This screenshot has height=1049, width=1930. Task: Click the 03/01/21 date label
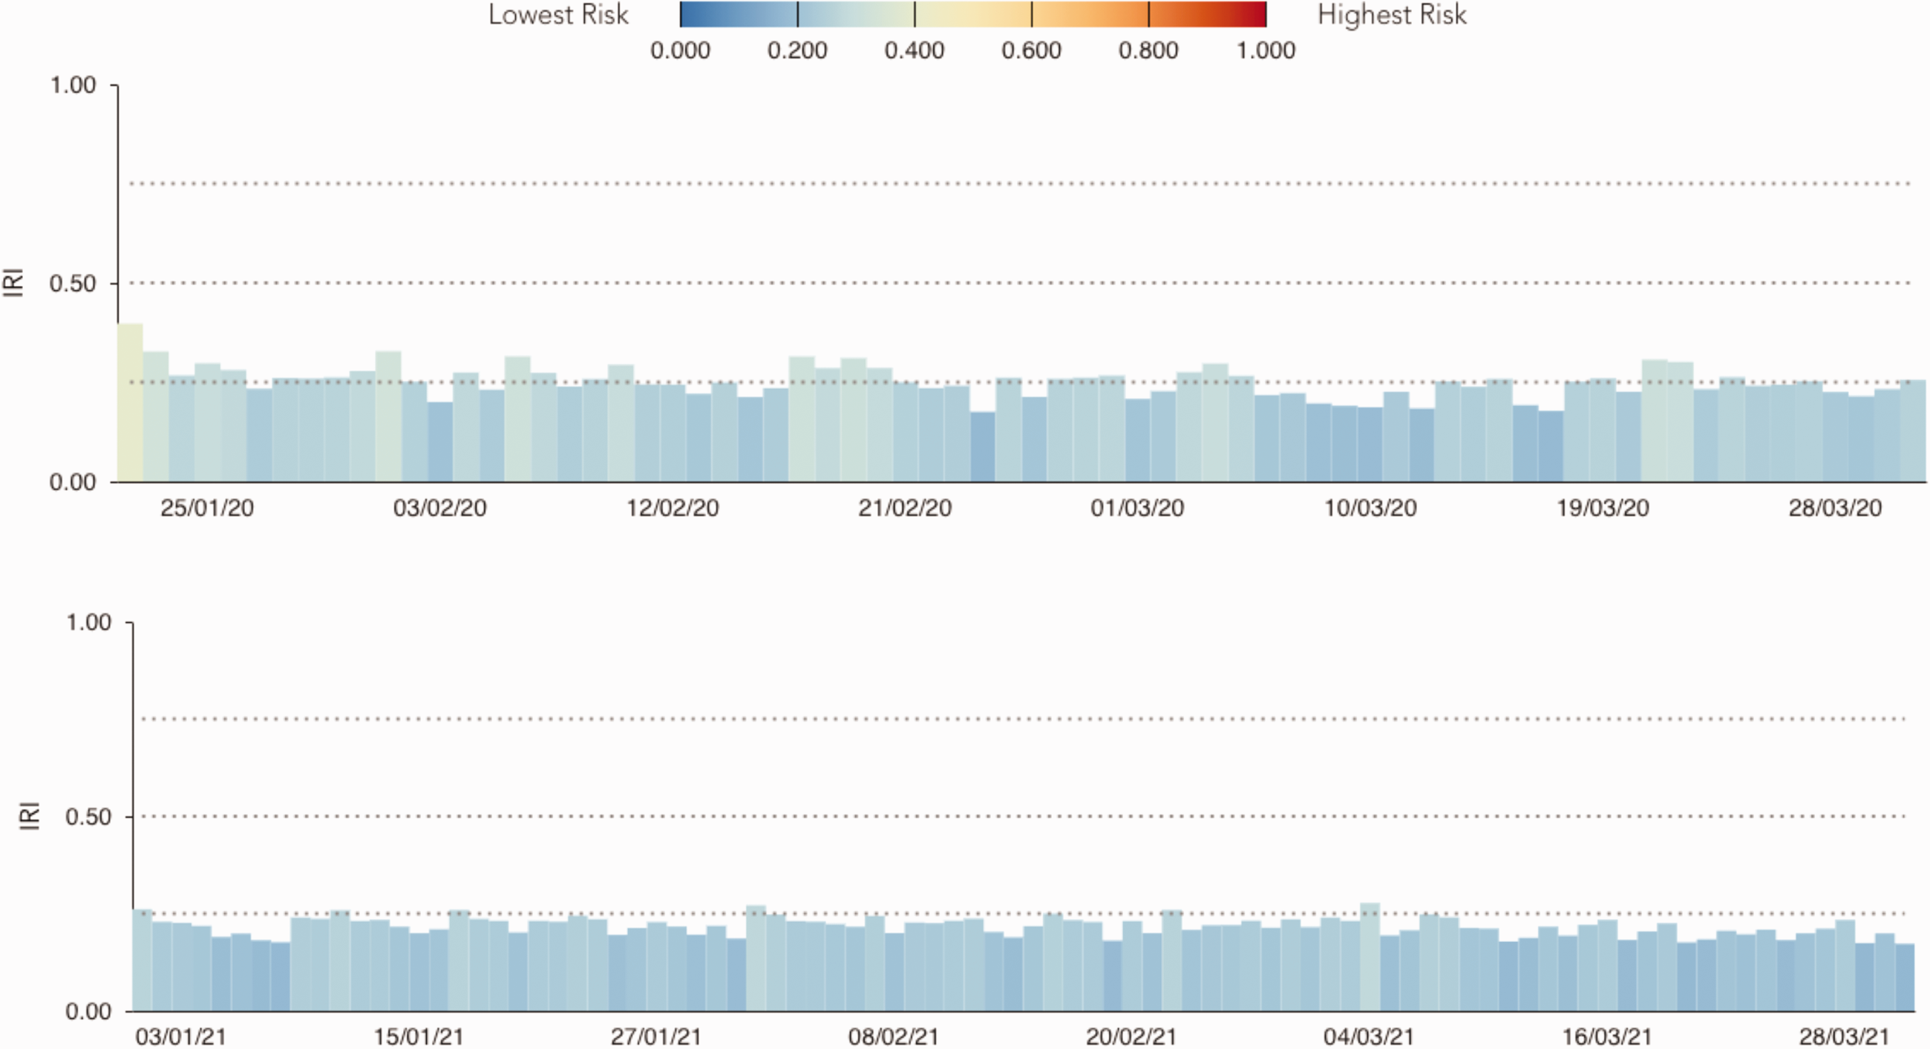coord(180,1037)
